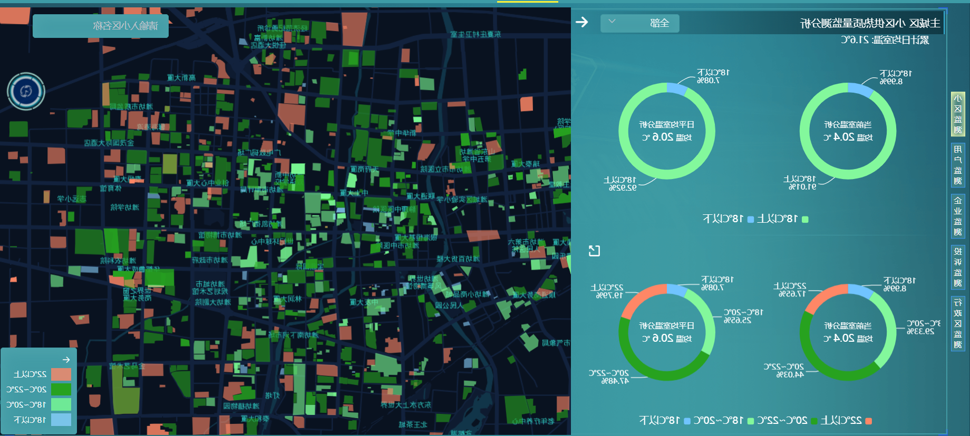Click the 19.79% label on the lower chart
Screen dimensions: 970x436
[x=609, y=295]
